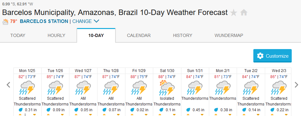
Task: Select the Fri 1/29 forecast column header
Action: coord(139,71)
